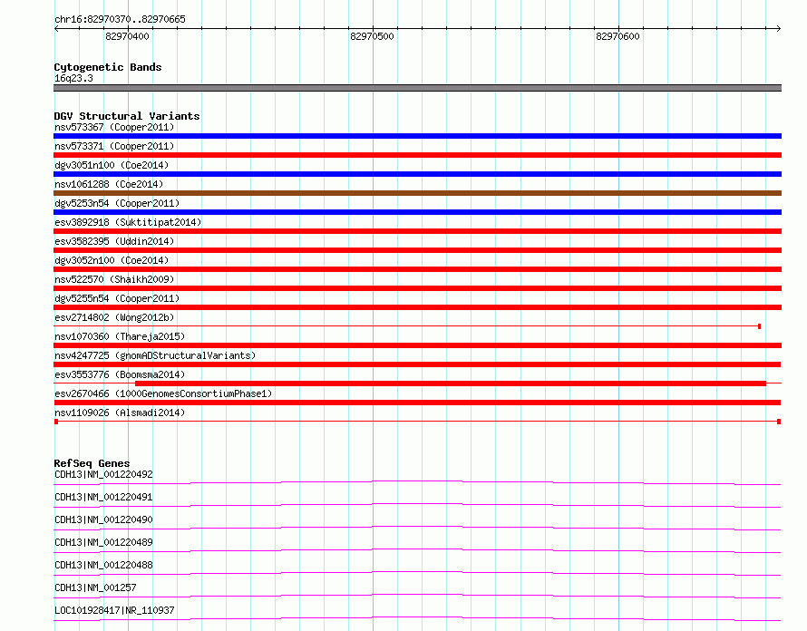Click the red bar under nsv1070360
The height and width of the screenshot is (631, 807).
pos(417,345)
